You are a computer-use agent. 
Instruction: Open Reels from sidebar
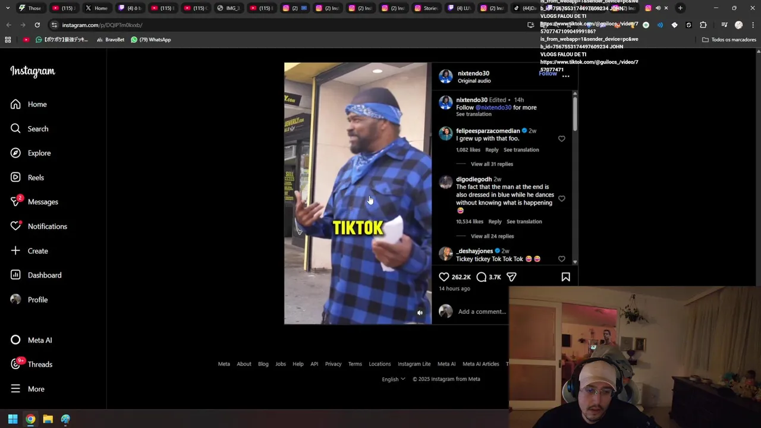point(27,178)
